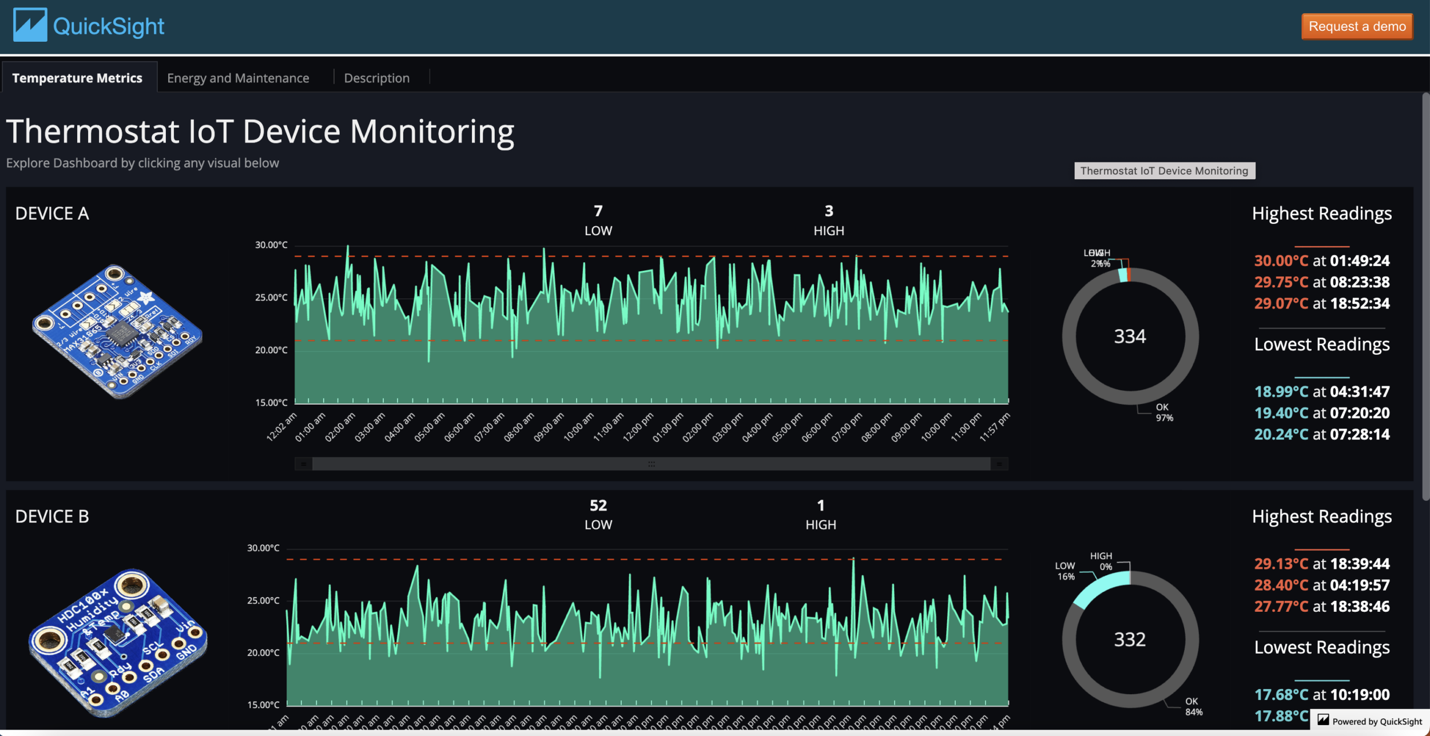Open the Description tab

click(376, 78)
